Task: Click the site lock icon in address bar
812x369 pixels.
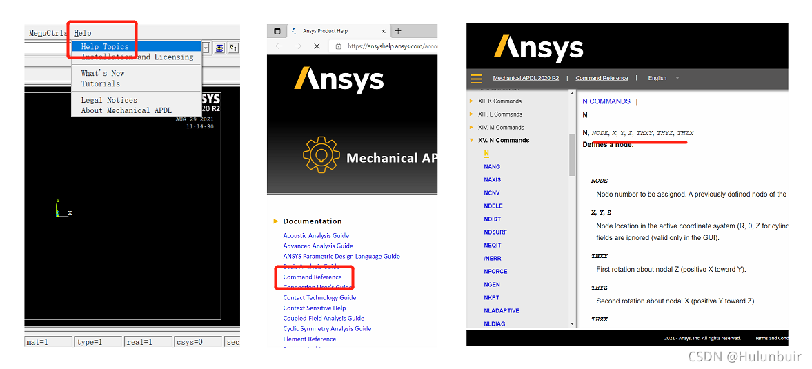Action: coord(338,46)
